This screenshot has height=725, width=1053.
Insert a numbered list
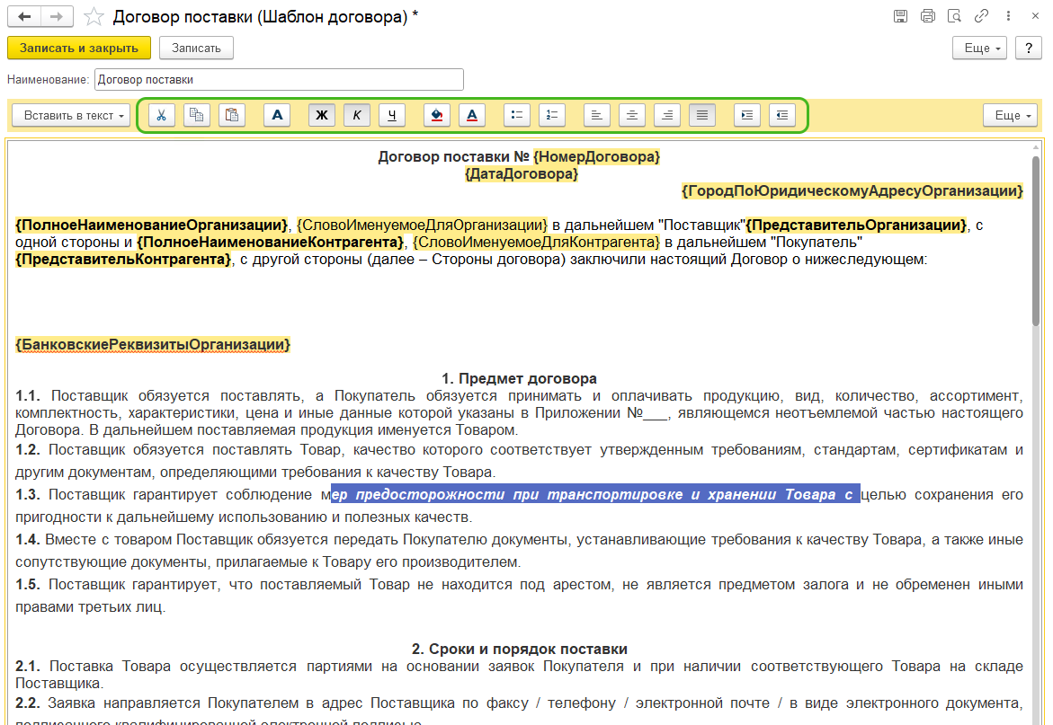click(552, 115)
